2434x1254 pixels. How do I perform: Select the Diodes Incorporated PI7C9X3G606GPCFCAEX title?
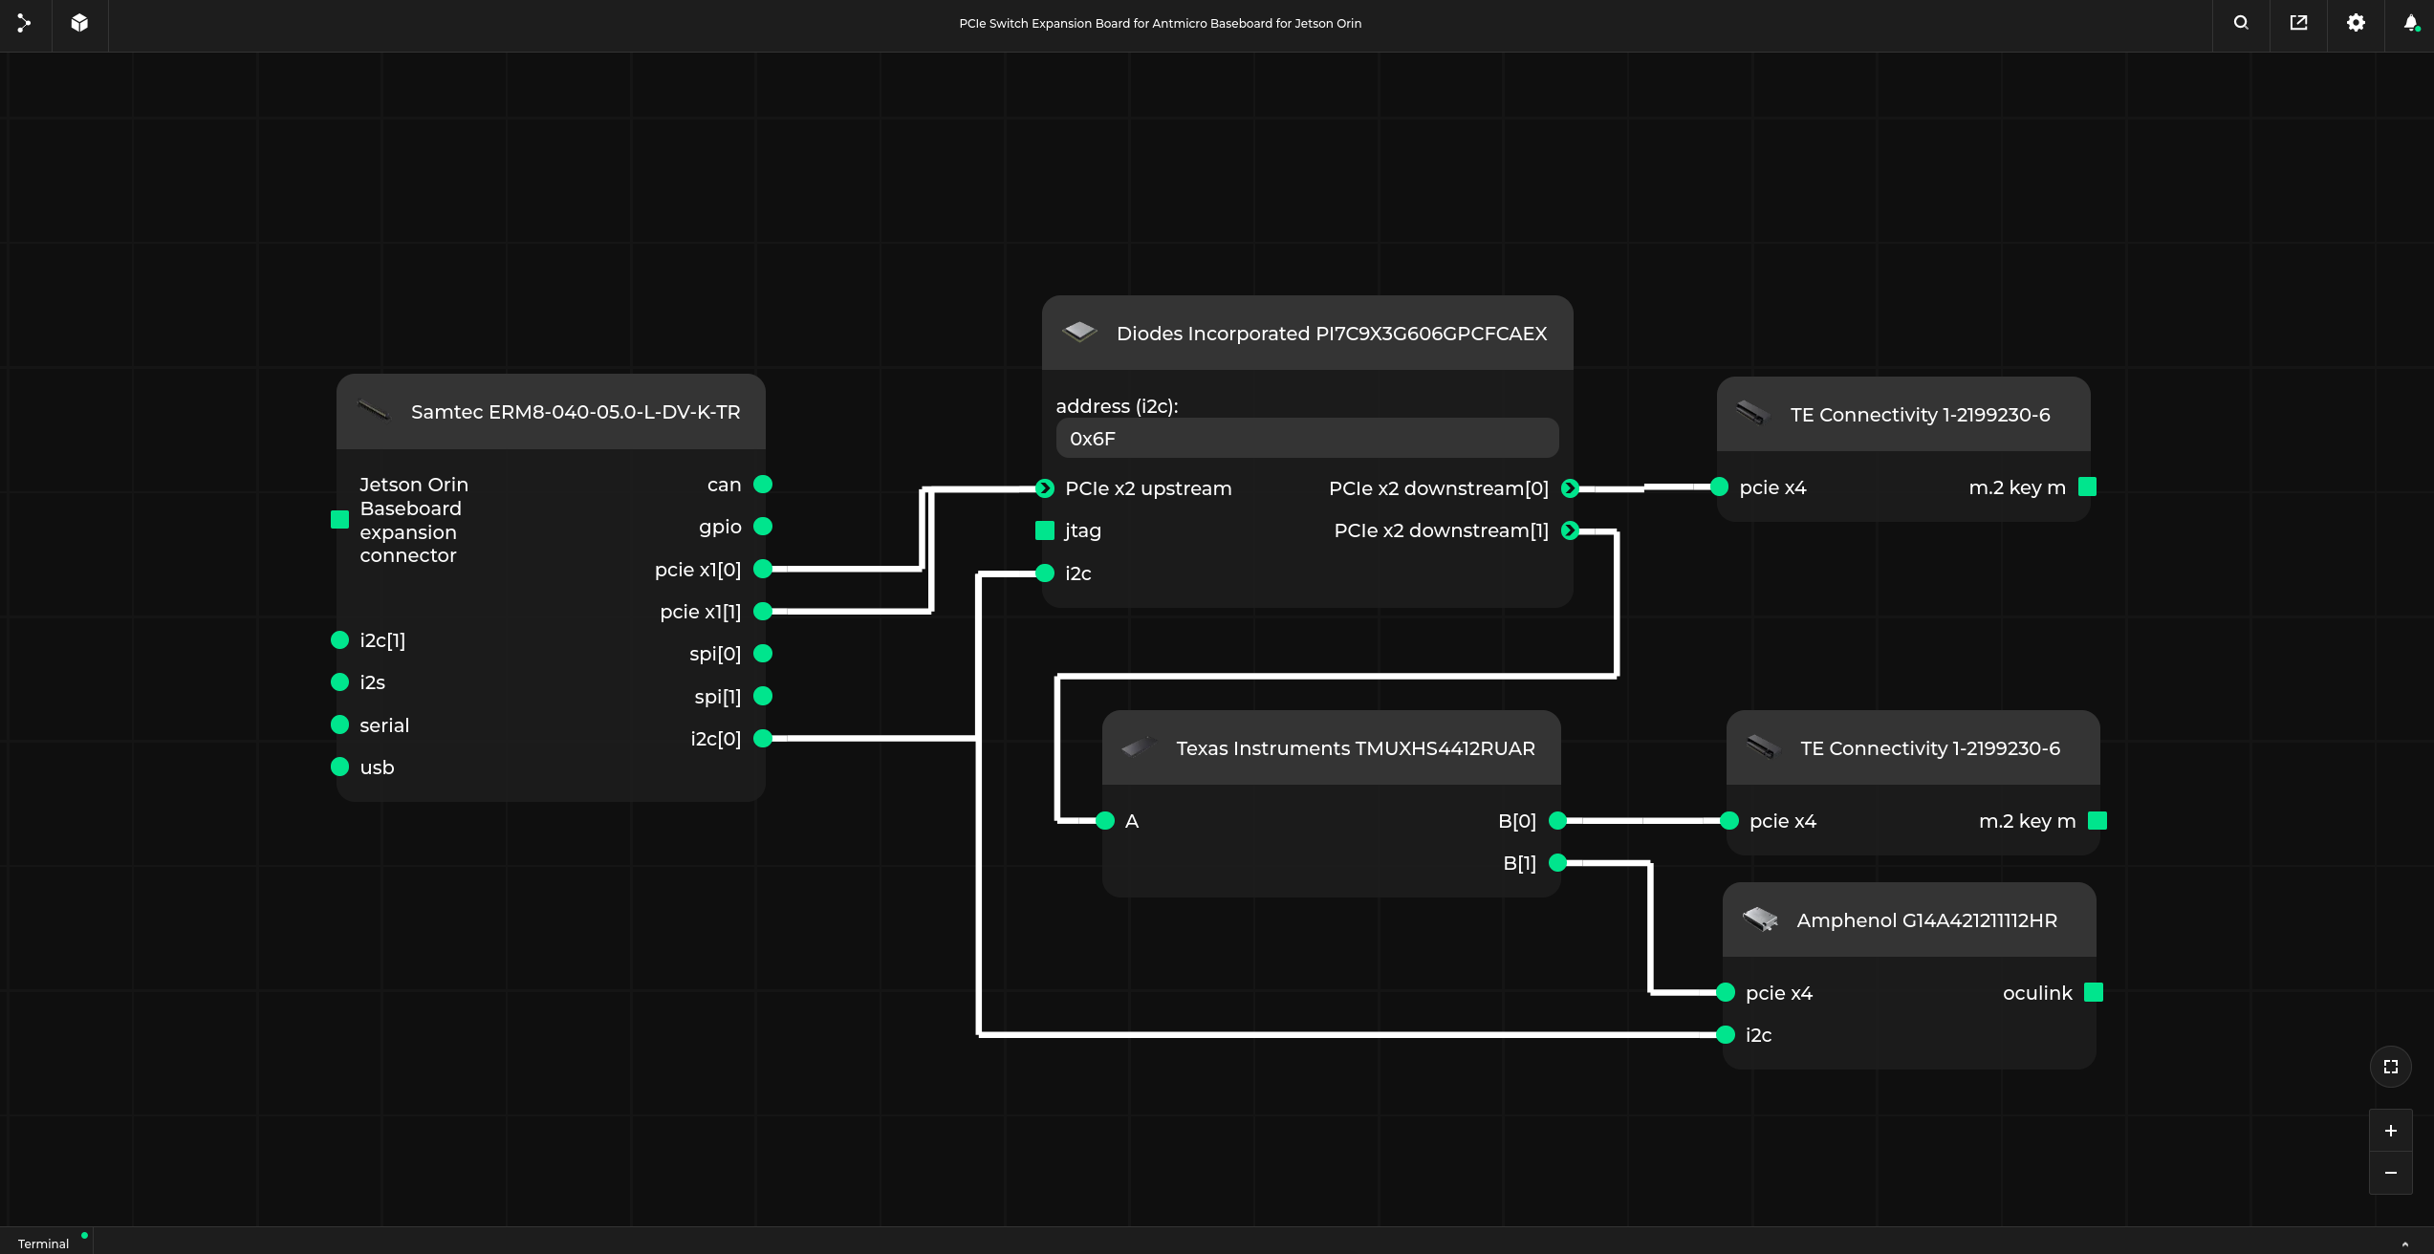1332,334
